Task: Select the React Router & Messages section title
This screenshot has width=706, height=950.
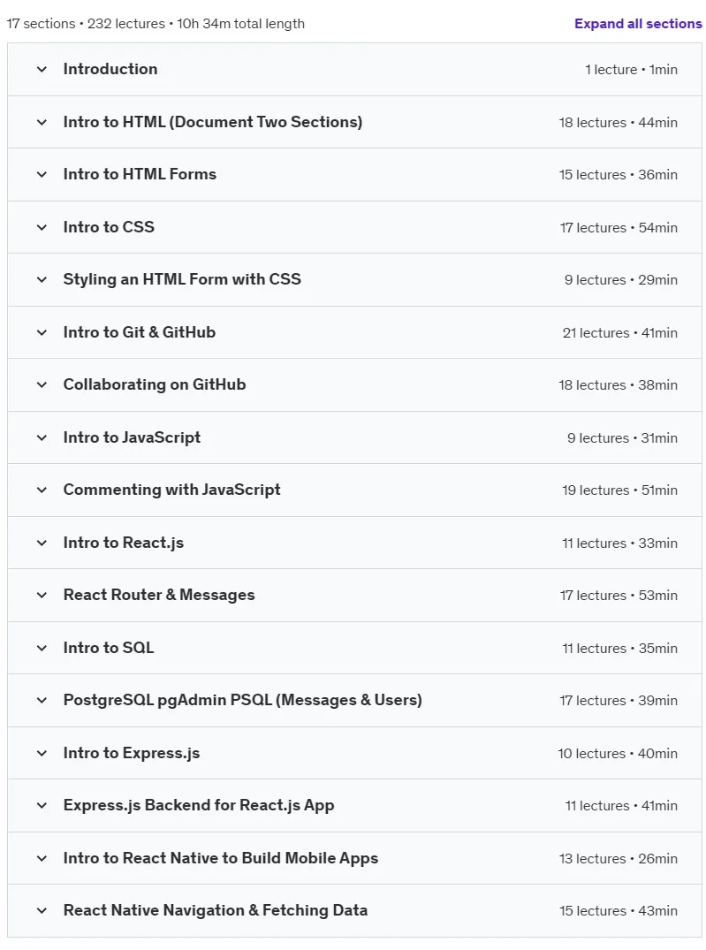Action: 159,595
